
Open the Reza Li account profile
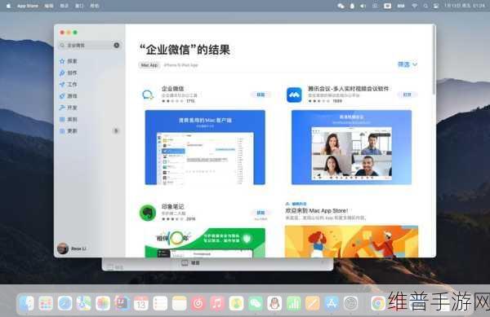tap(72, 249)
